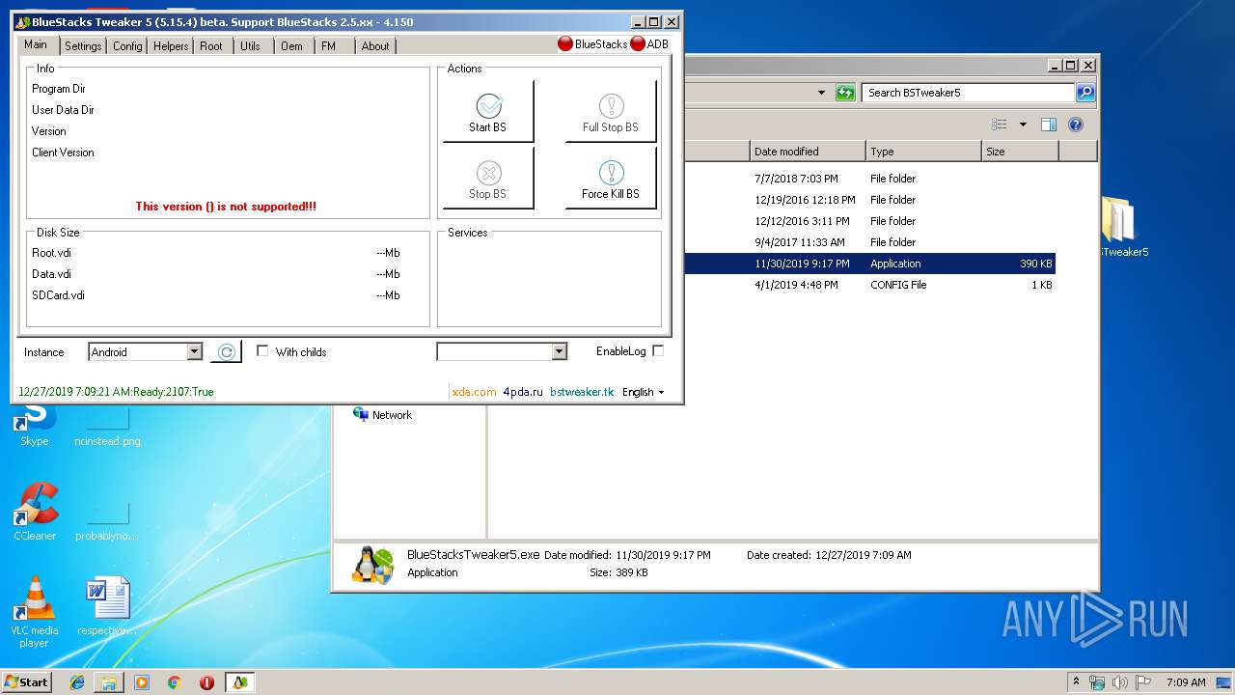Image resolution: width=1235 pixels, height=695 pixels.
Task: Select the VLC media player desktop icon
Action: pos(35,612)
